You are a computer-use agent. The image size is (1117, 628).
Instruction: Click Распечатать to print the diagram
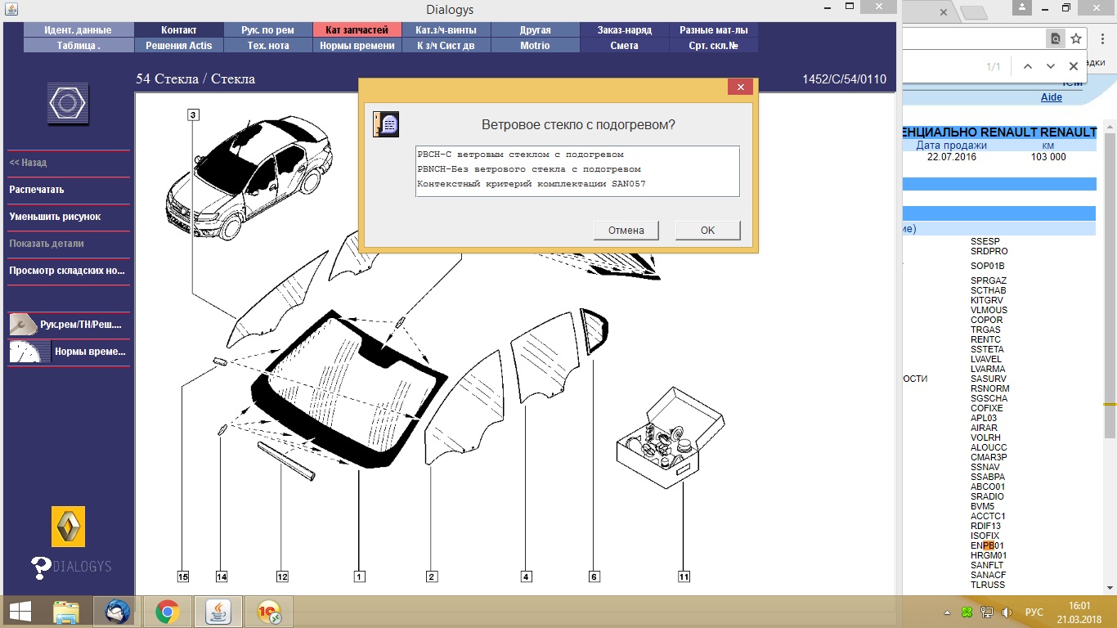point(36,190)
